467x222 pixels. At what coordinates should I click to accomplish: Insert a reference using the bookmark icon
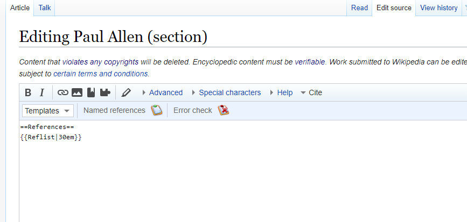coord(91,92)
